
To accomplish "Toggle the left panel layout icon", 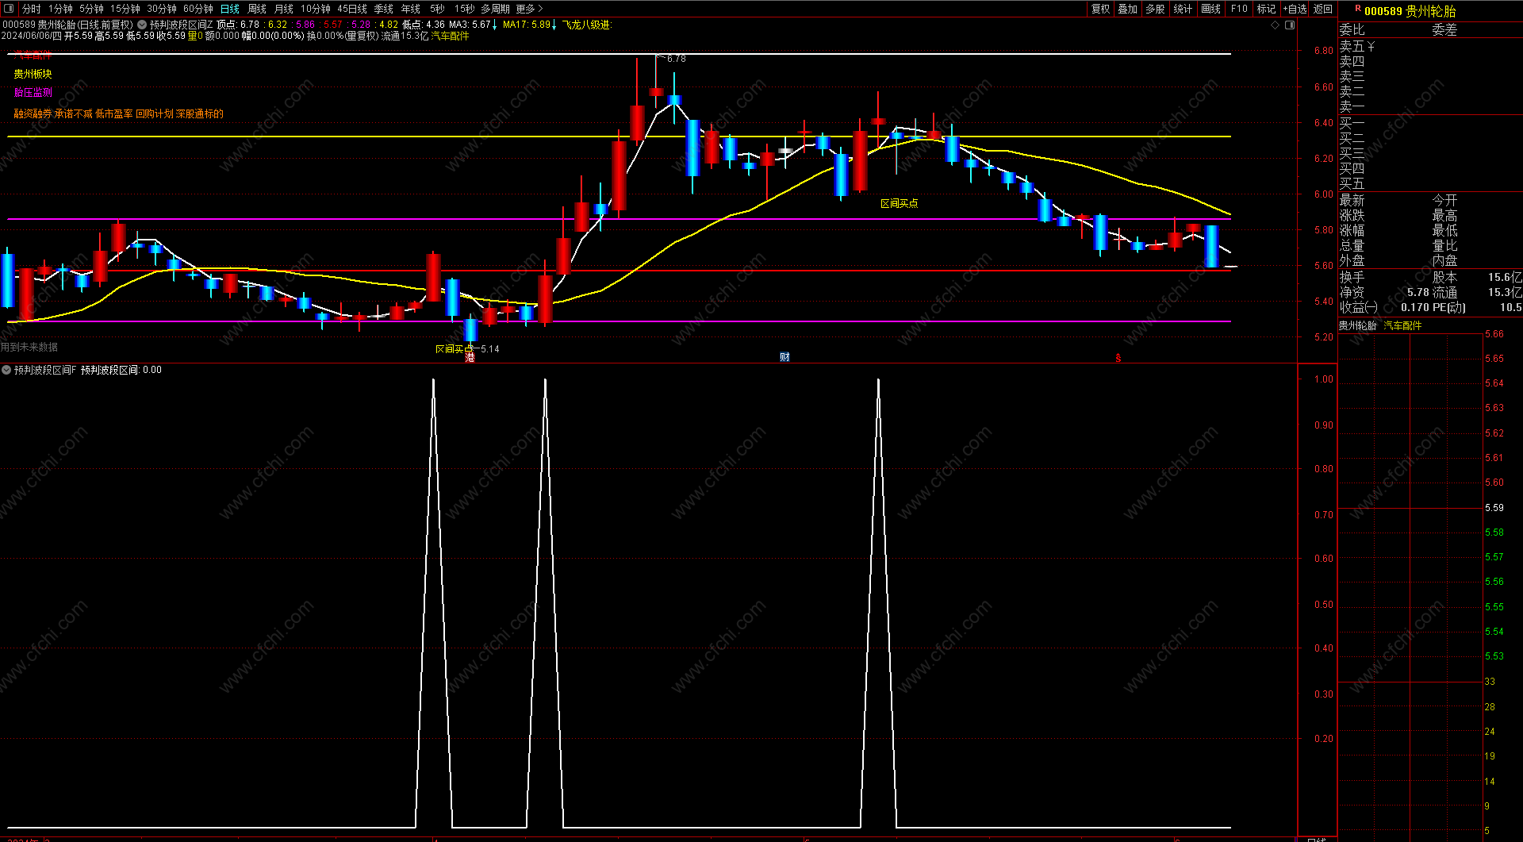I will coord(9,9).
